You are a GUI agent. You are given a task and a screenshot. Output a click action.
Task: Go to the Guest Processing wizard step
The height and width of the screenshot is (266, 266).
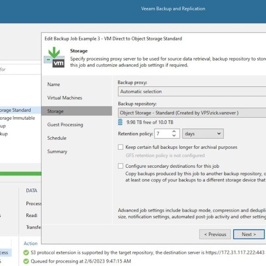(x=65, y=125)
